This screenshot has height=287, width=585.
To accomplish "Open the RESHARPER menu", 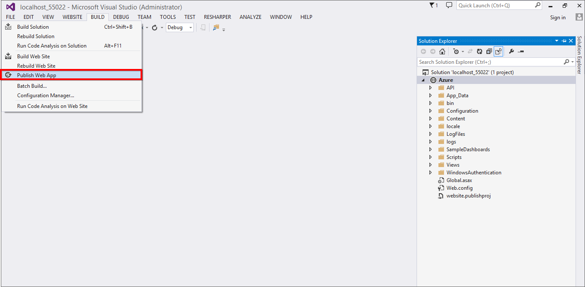I will pyautogui.click(x=217, y=17).
